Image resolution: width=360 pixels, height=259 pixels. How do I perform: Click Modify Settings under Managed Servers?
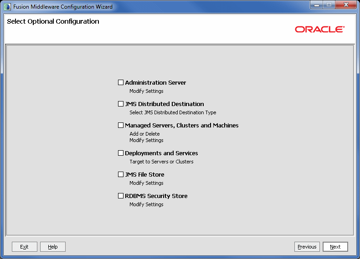(x=146, y=140)
